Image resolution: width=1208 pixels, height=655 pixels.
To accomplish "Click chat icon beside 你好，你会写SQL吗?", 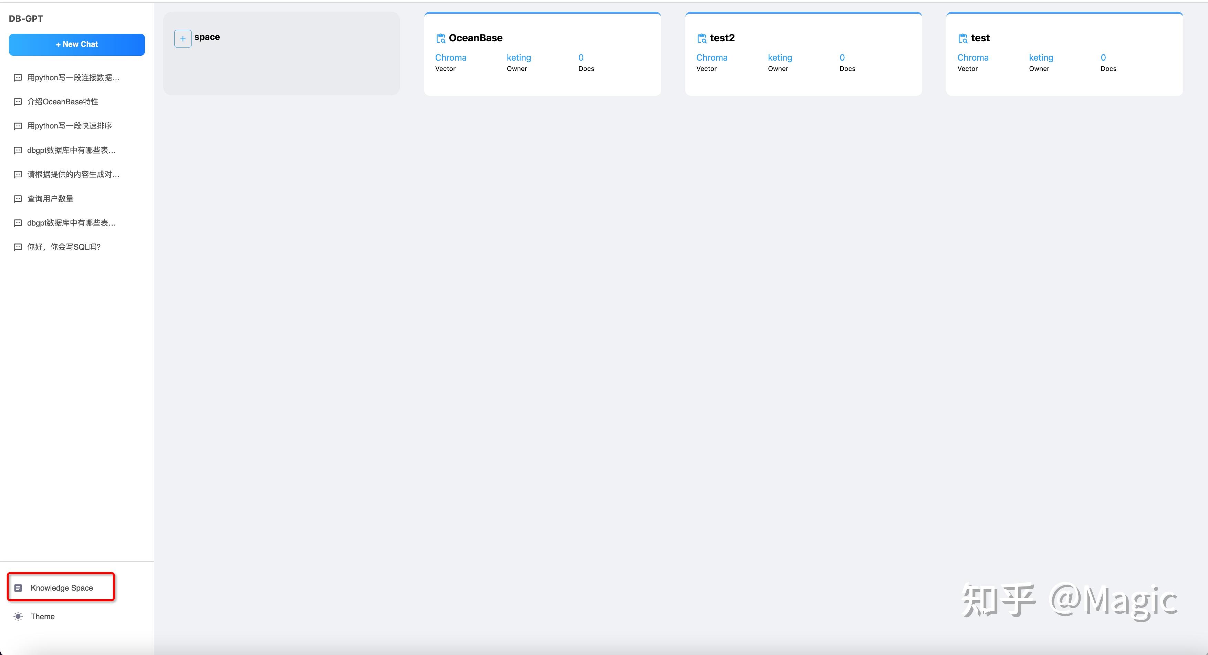I will pyautogui.click(x=18, y=247).
